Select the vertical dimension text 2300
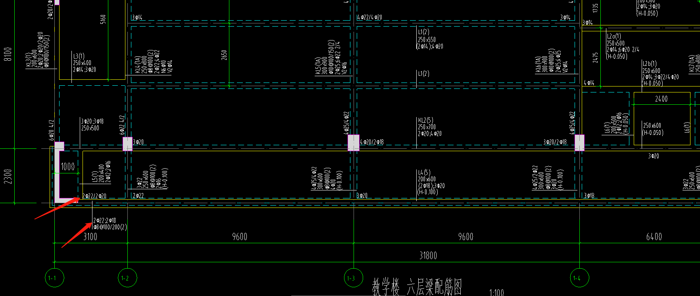The height and width of the screenshot is (296, 700). tap(8, 176)
